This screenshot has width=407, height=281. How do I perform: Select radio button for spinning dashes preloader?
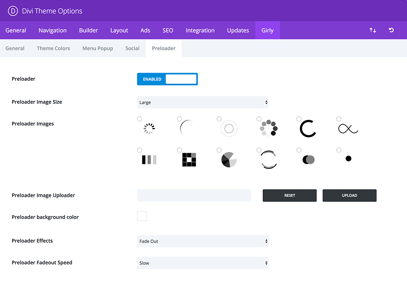140,119
